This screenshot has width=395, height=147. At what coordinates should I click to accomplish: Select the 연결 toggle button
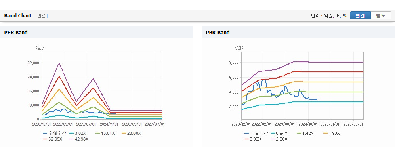[360, 16]
